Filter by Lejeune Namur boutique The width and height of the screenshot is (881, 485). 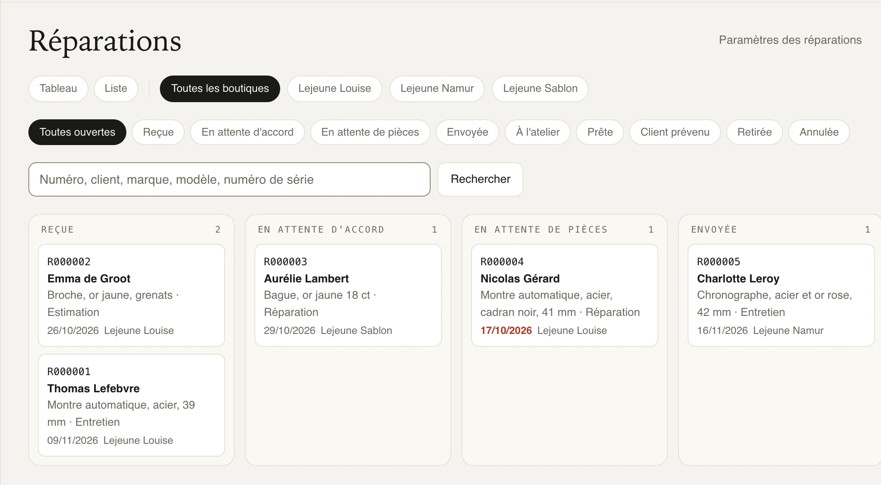pos(437,89)
